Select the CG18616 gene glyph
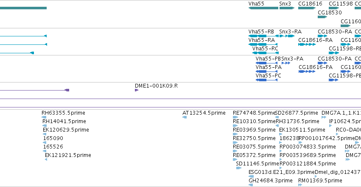This screenshot has width=361, height=187. click(307, 8)
